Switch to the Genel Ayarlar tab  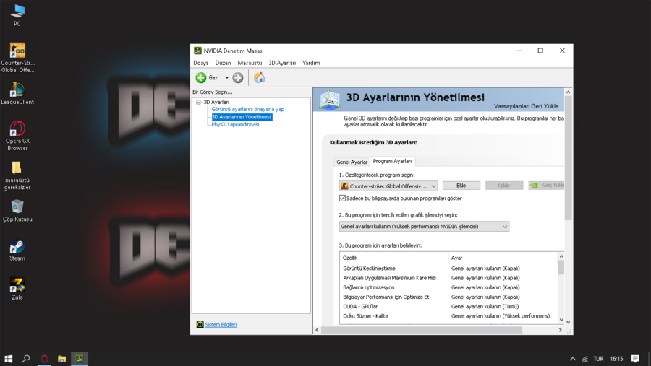click(x=352, y=162)
